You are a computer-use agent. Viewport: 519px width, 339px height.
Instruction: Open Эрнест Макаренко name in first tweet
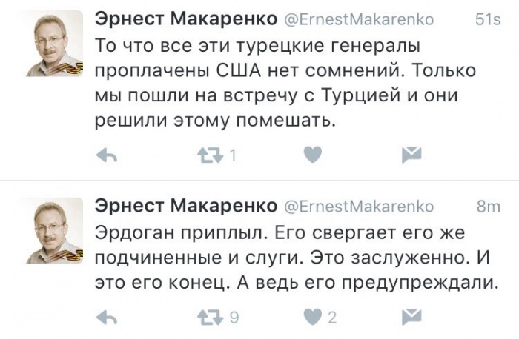186,19
